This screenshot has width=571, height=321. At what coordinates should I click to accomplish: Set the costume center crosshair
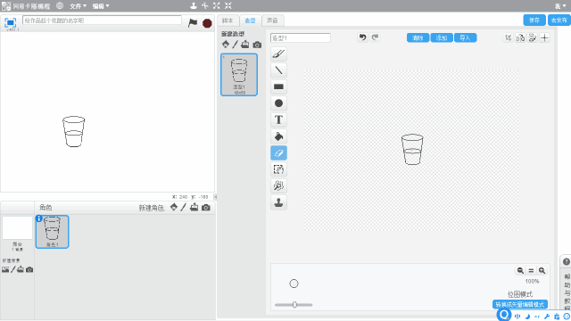544,37
